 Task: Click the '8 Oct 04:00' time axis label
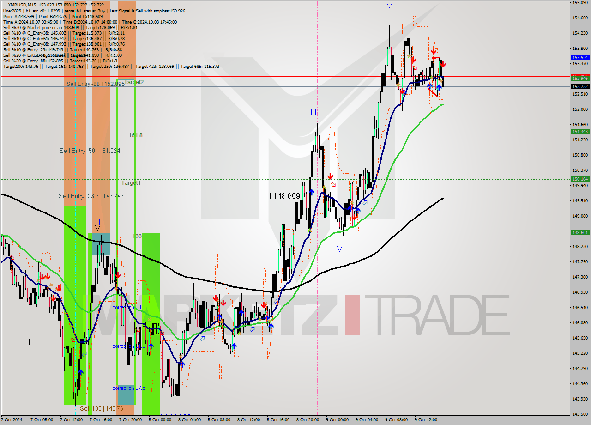click(x=190, y=420)
